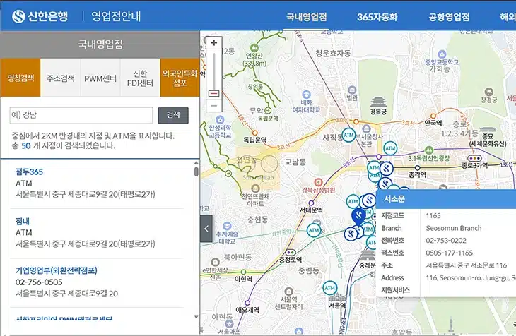Image resolution: width=516 pixels, height=336 pixels.
Task: Click the 추계예술대학교 school icon
Action: [227, 226]
